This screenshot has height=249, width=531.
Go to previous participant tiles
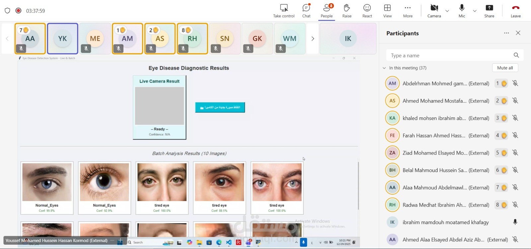click(x=7, y=38)
